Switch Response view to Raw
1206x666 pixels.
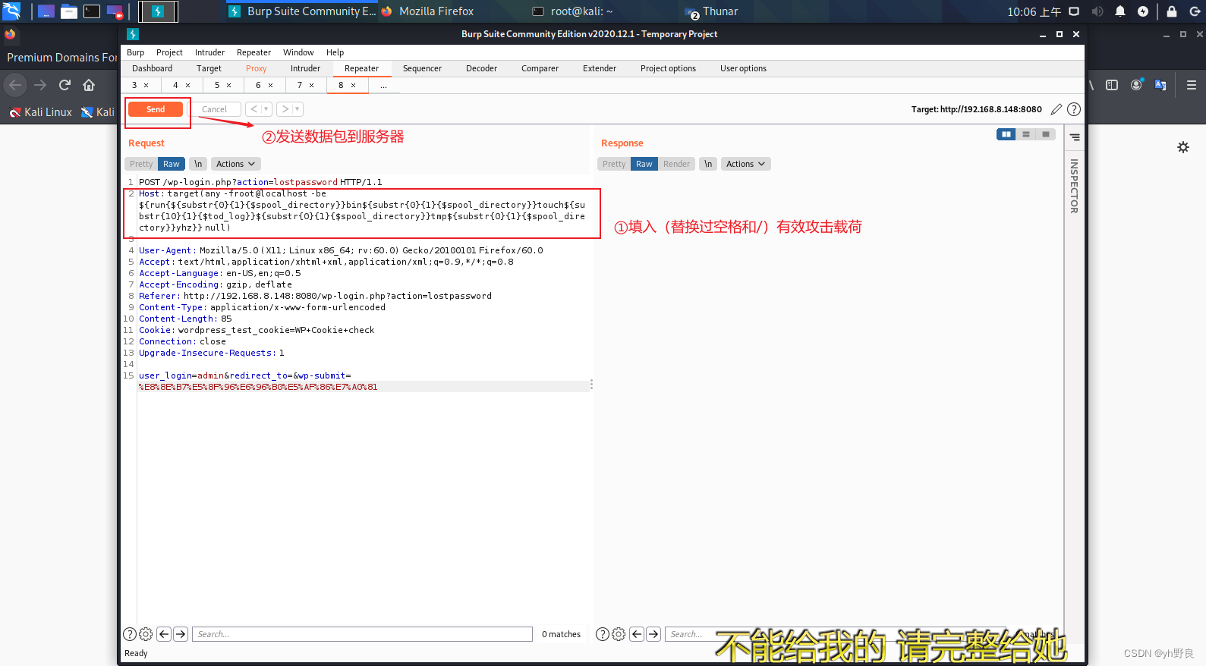point(644,164)
